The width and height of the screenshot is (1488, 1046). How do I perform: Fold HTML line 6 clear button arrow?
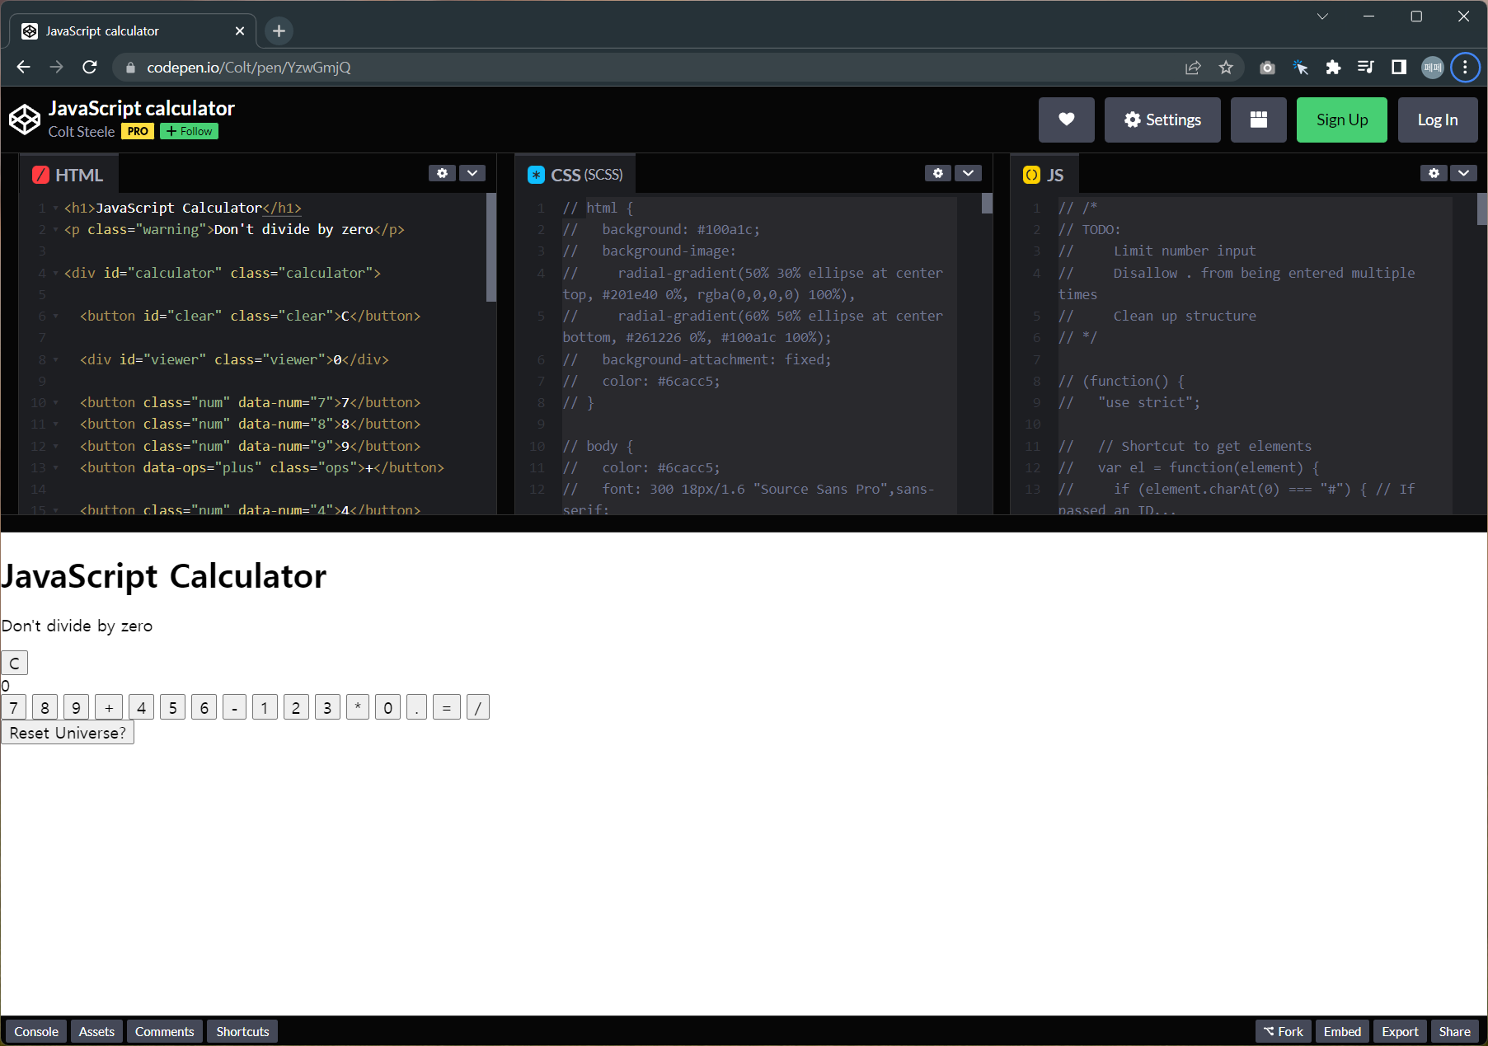(55, 317)
